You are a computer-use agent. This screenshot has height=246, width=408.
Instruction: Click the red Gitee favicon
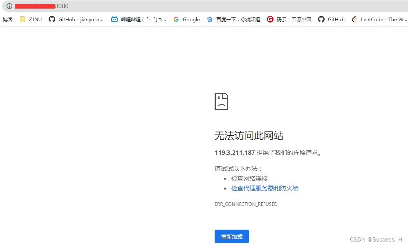pyautogui.click(x=270, y=19)
